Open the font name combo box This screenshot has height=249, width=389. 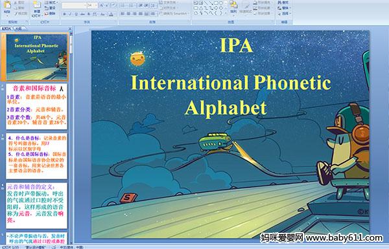point(74,5)
